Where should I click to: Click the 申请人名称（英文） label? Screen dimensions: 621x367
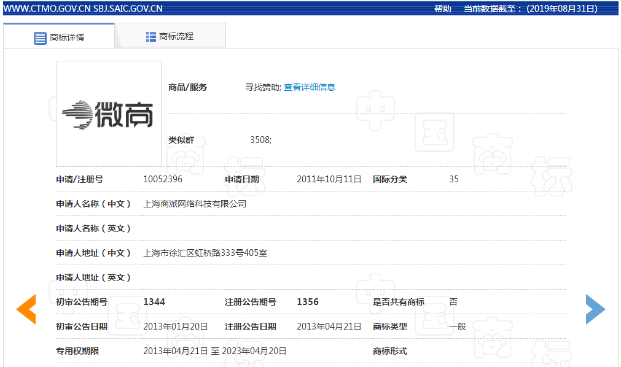(93, 228)
